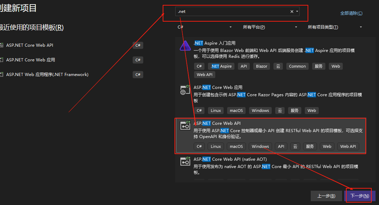Click the 下一步(N) button

(359, 196)
